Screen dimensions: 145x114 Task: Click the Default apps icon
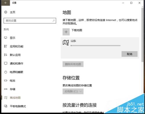point(6,55)
